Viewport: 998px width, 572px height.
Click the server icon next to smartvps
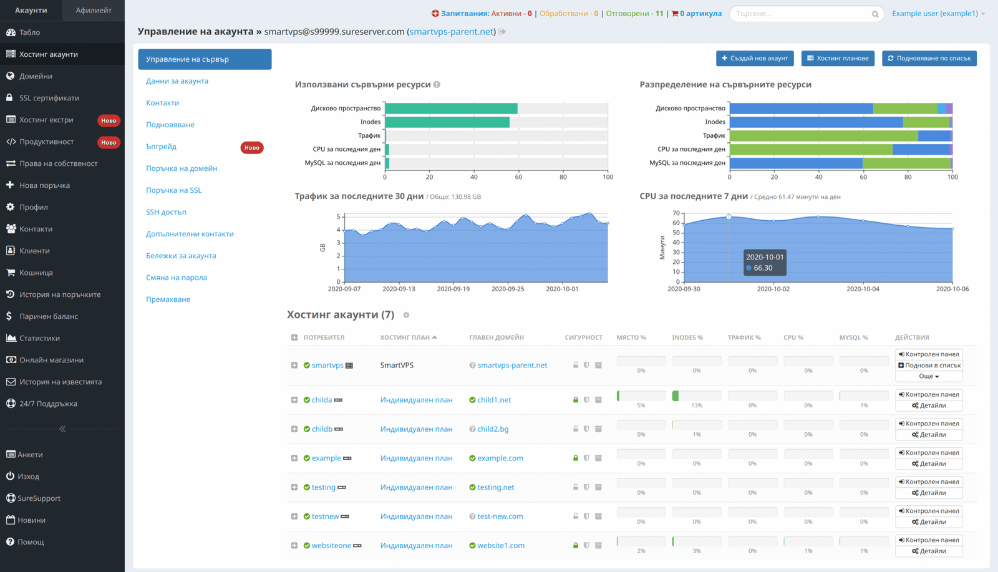pos(349,366)
